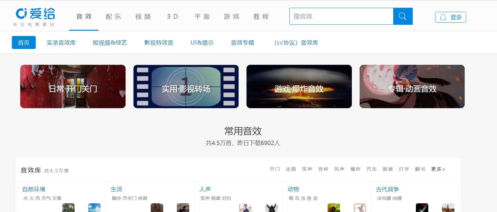497x212 pixels.
Task: Open the 自然环境 category
Action: [x=34, y=189]
